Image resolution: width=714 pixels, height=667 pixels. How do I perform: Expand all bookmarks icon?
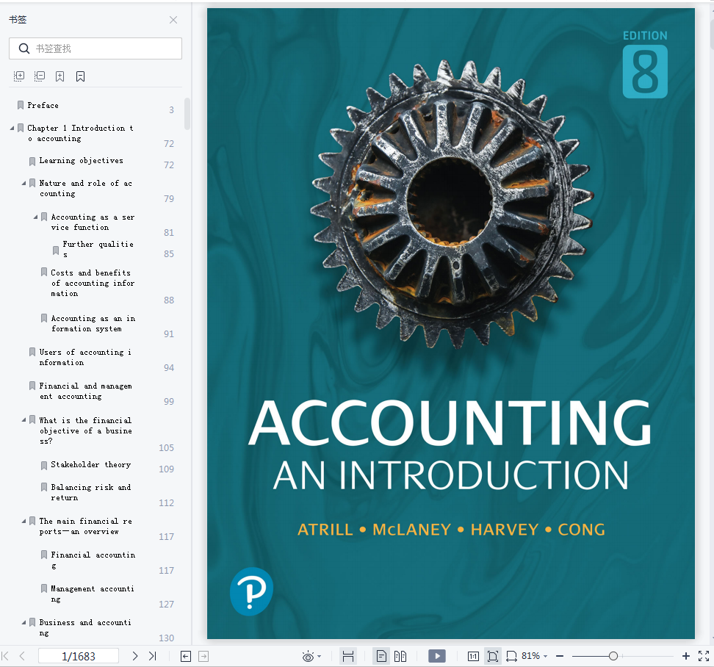[19, 76]
